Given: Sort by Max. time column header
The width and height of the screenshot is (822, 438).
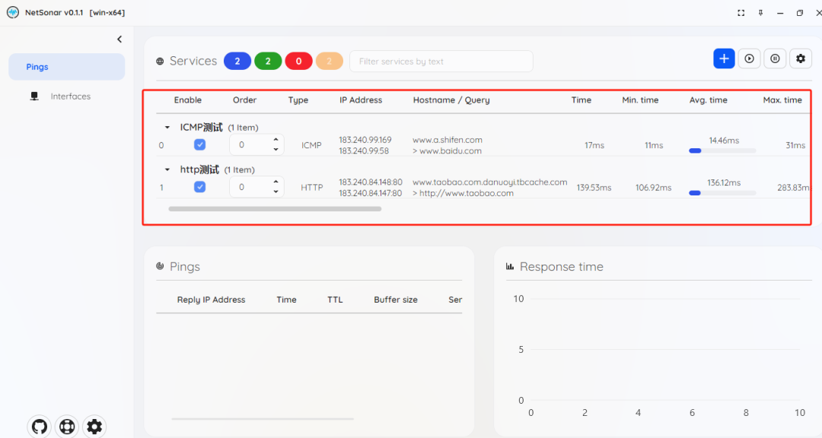Looking at the screenshot, I should (x=782, y=100).
